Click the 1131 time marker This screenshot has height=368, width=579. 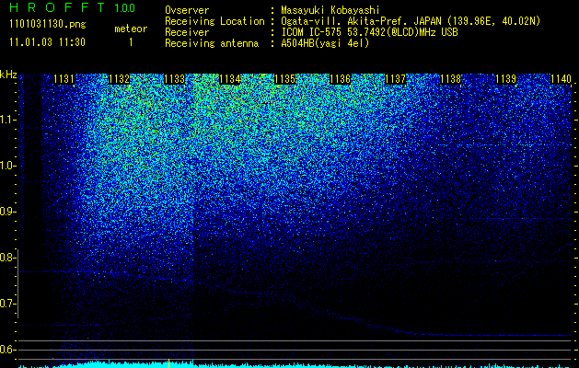click(64, 79)
